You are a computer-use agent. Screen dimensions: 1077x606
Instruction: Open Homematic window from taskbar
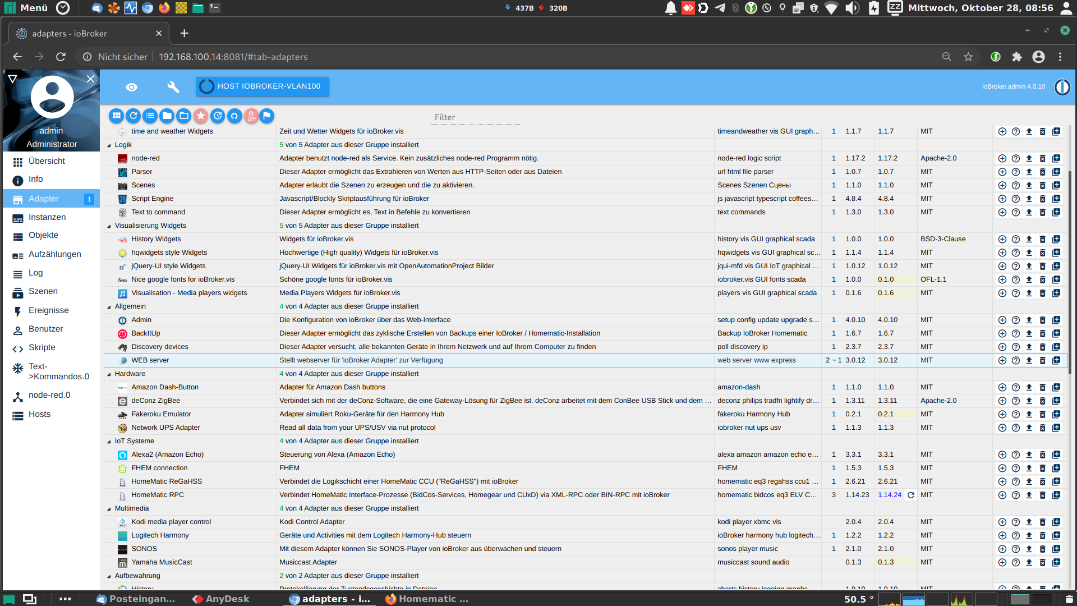pyautogui.click(x=427, y=599)
